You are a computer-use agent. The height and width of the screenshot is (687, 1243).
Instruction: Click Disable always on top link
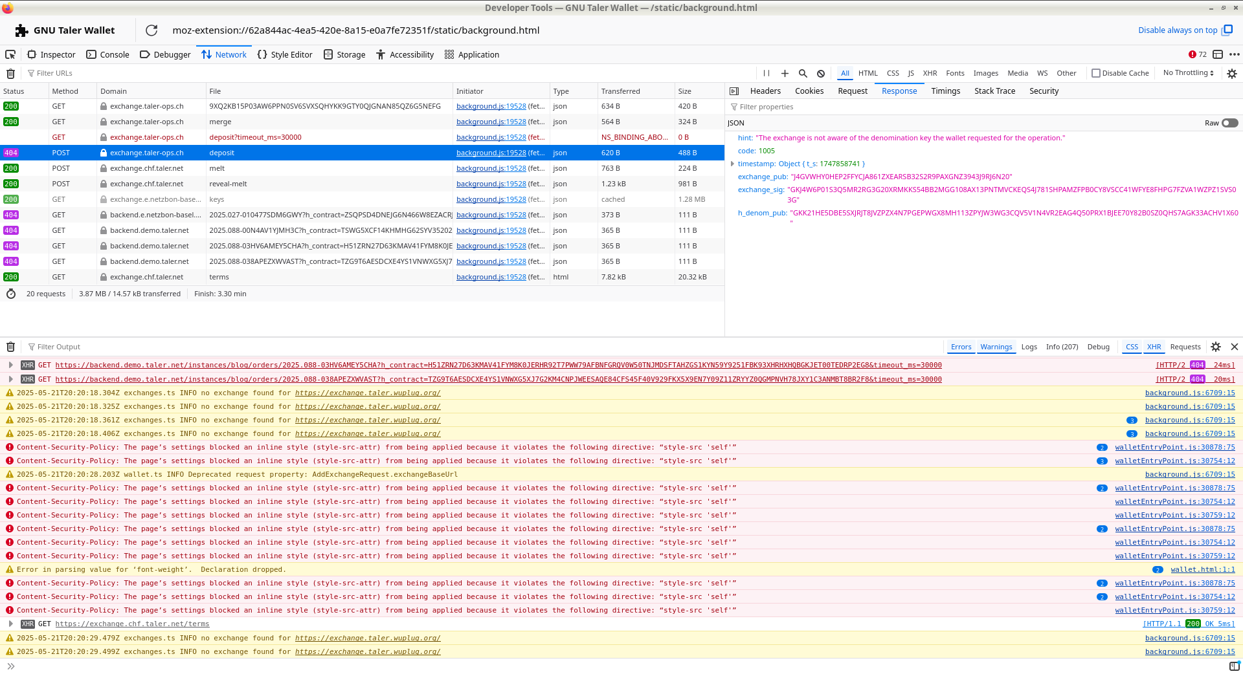coord(1177,30)
